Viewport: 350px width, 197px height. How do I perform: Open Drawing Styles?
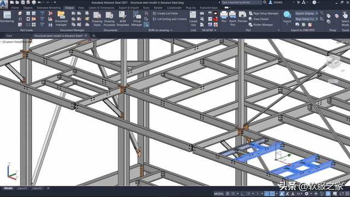tap(97, 19)
